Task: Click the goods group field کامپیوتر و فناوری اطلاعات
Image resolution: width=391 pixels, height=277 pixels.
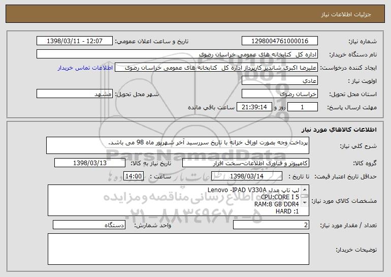Action: click(246, 163)
